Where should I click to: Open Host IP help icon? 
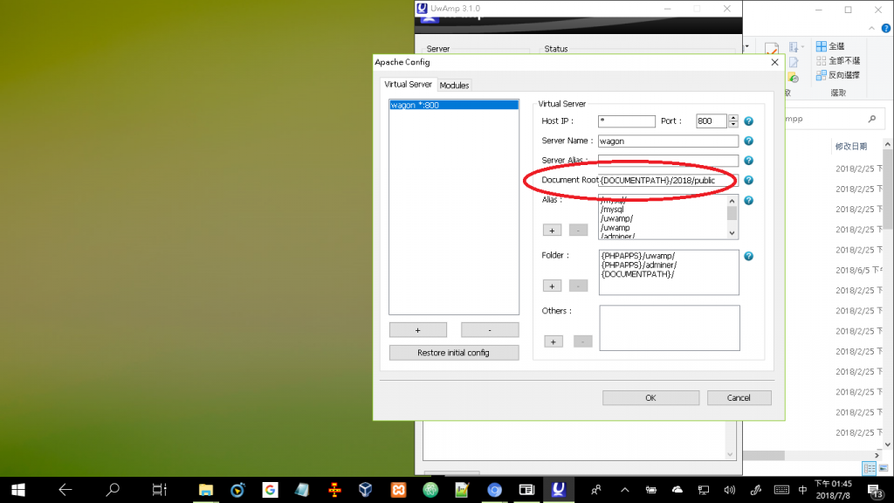(748, 121)
